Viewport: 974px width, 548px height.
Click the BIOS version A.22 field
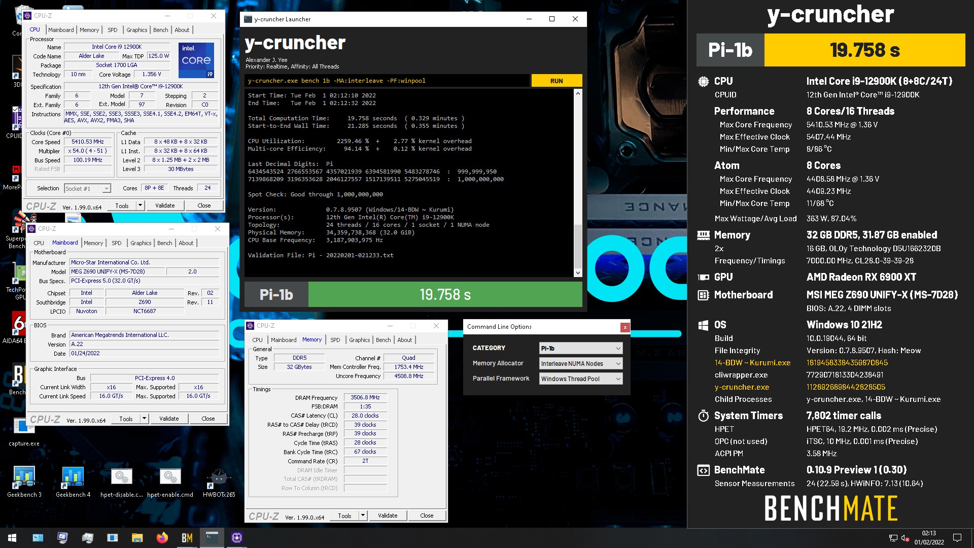[x=145, y=344]
